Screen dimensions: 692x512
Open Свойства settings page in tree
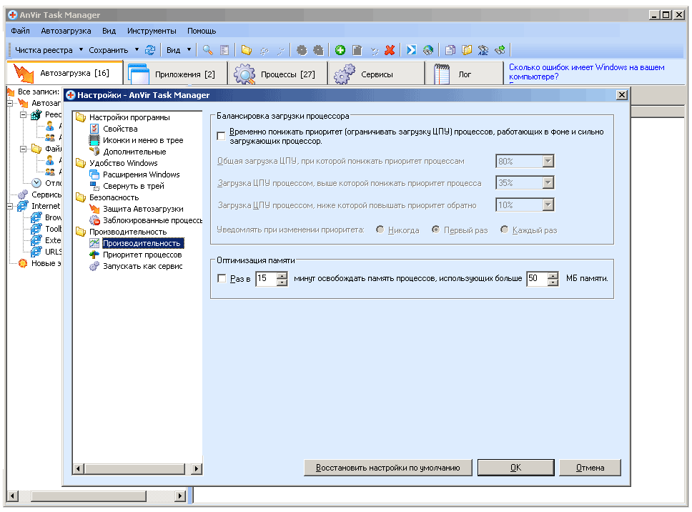coord(119,129)
